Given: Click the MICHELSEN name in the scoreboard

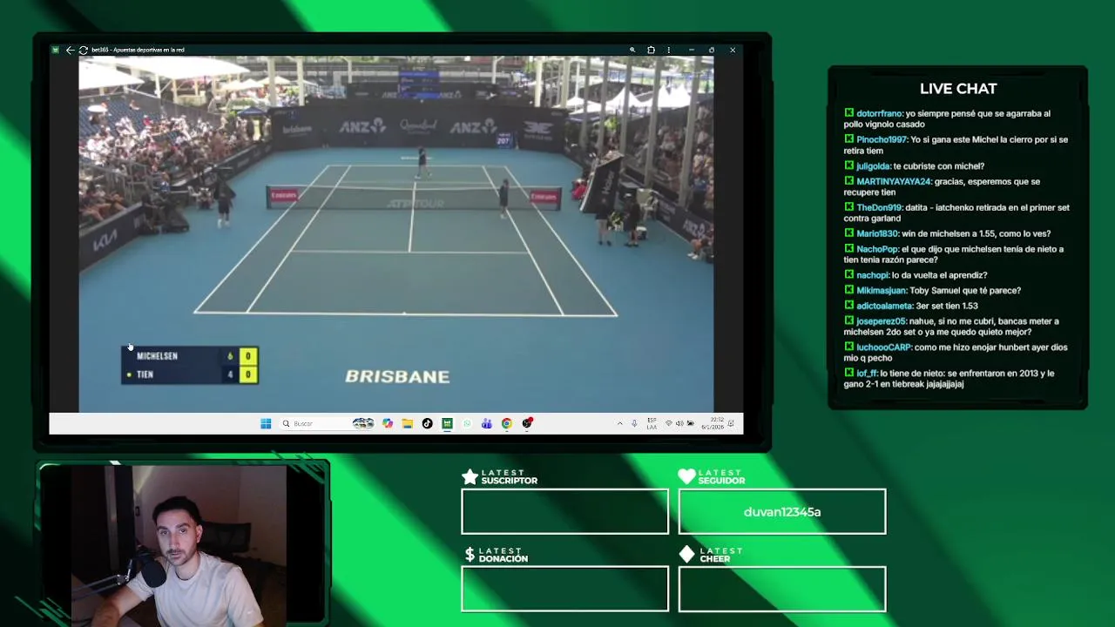Looking at the screenshot, I should pos(157,356).
